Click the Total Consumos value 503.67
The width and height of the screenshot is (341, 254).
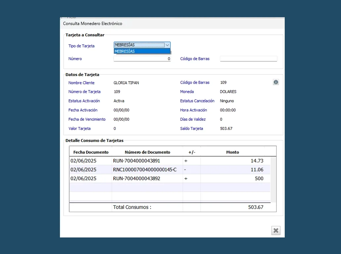256,207
